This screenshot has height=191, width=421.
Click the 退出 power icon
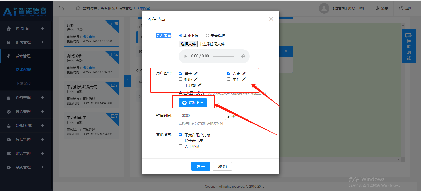click(x=401, y=8)
